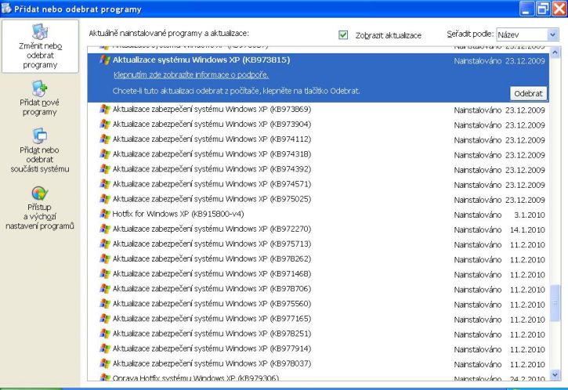Select Hotfix for Windows XP (KB915800-v4)
Screen dimensions: 568x390
click(x=318, y=214)
